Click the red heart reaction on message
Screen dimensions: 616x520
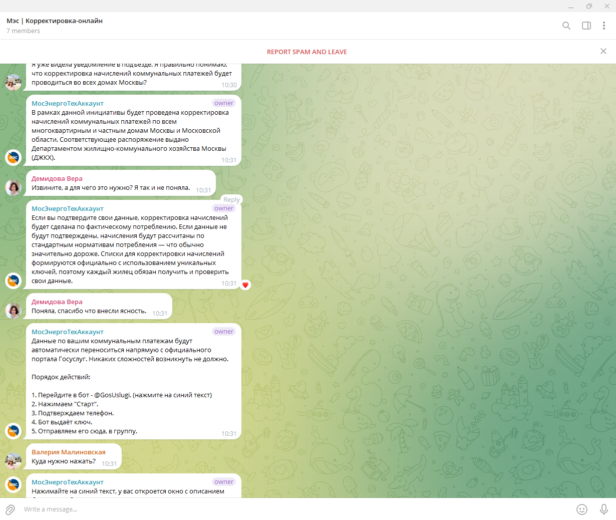245,285
